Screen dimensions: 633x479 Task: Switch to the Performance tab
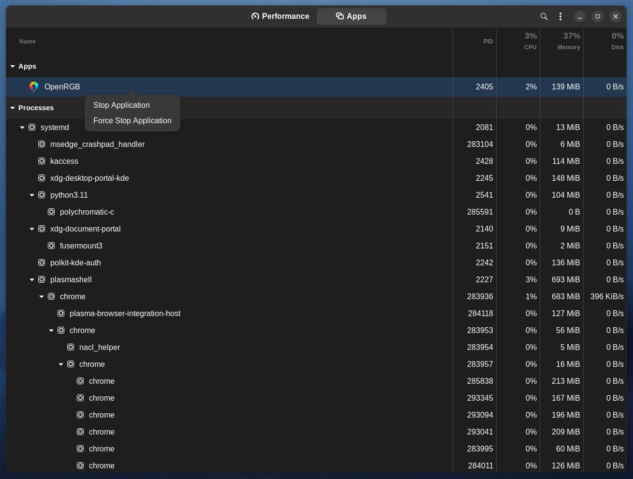tap(280, 16)
